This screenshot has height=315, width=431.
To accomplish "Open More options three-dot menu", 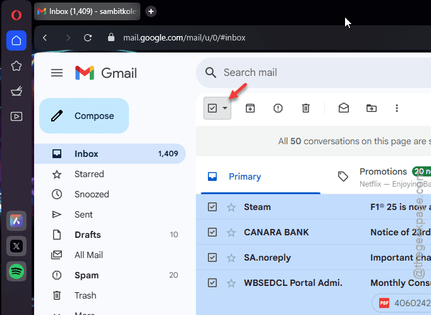I will coord(397,108).
